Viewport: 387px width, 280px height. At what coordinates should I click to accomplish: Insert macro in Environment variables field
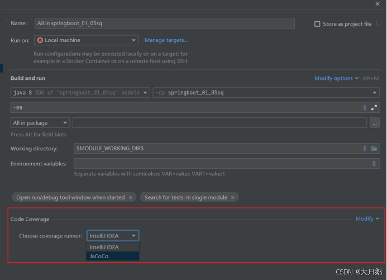pos(374,163)
